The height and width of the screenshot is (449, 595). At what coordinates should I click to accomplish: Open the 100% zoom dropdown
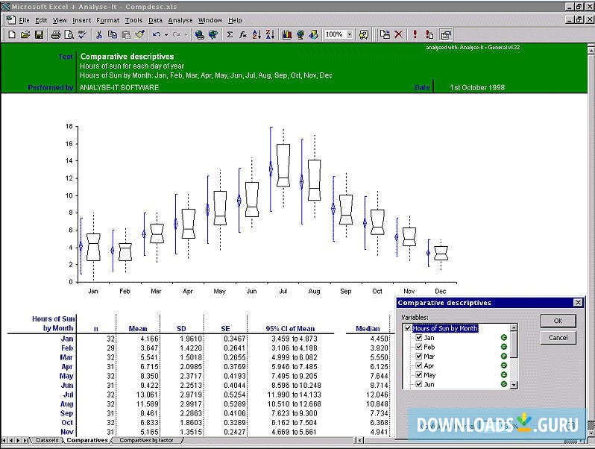pyautogui.click(x=350, y=34)
